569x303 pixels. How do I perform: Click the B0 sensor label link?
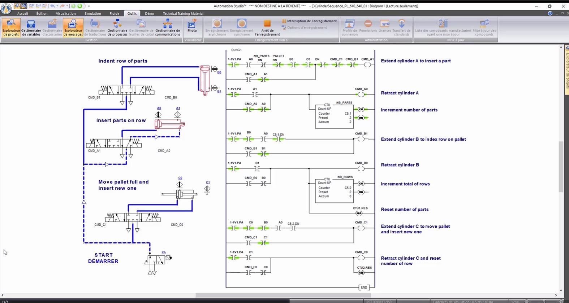pyautogui.click(x=219, y=73)
